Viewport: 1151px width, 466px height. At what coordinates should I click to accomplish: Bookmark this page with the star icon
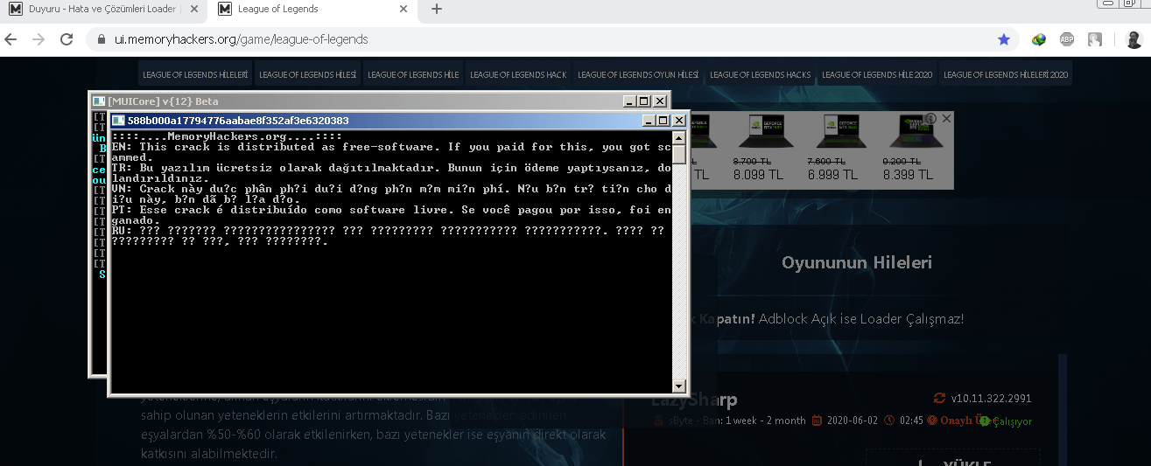click(1004, 39)
